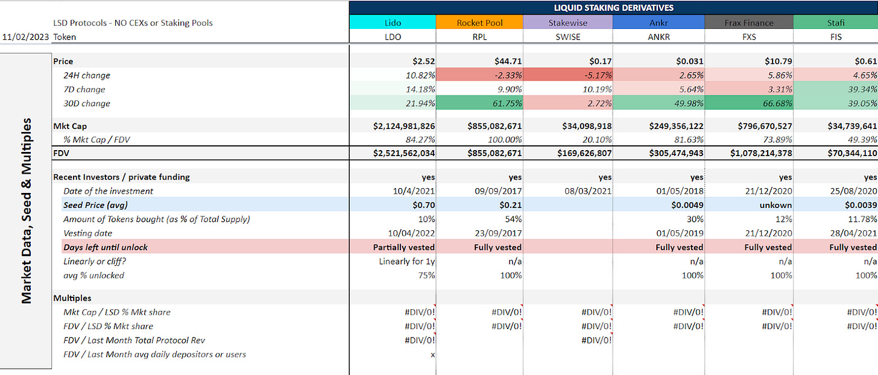
Task: Select Frax Finance 30D change 66.68%
Action: coord(749,103)
